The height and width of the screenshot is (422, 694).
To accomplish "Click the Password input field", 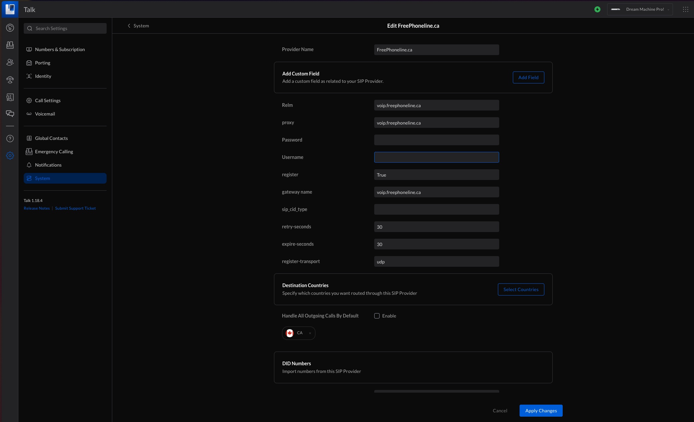I will click(437, 140).
